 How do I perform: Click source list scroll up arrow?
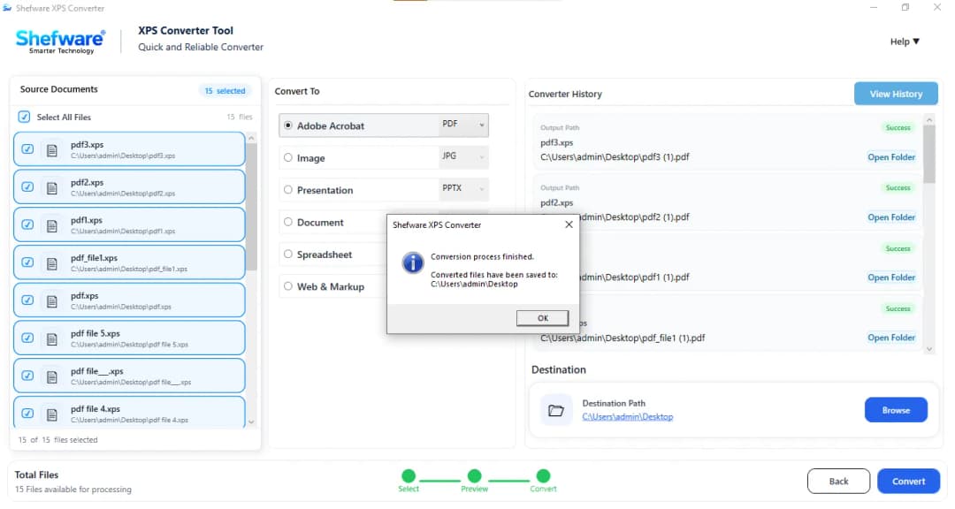point(251,138)
